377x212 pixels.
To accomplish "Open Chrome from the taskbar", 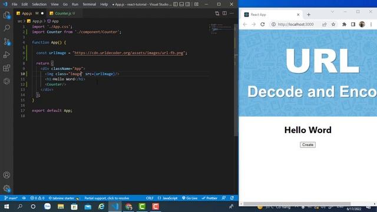I will pos(128,207).
